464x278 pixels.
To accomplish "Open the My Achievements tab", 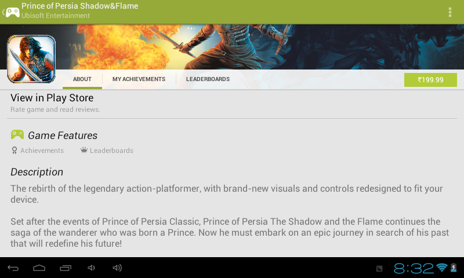I will click(x=139, y=79).
